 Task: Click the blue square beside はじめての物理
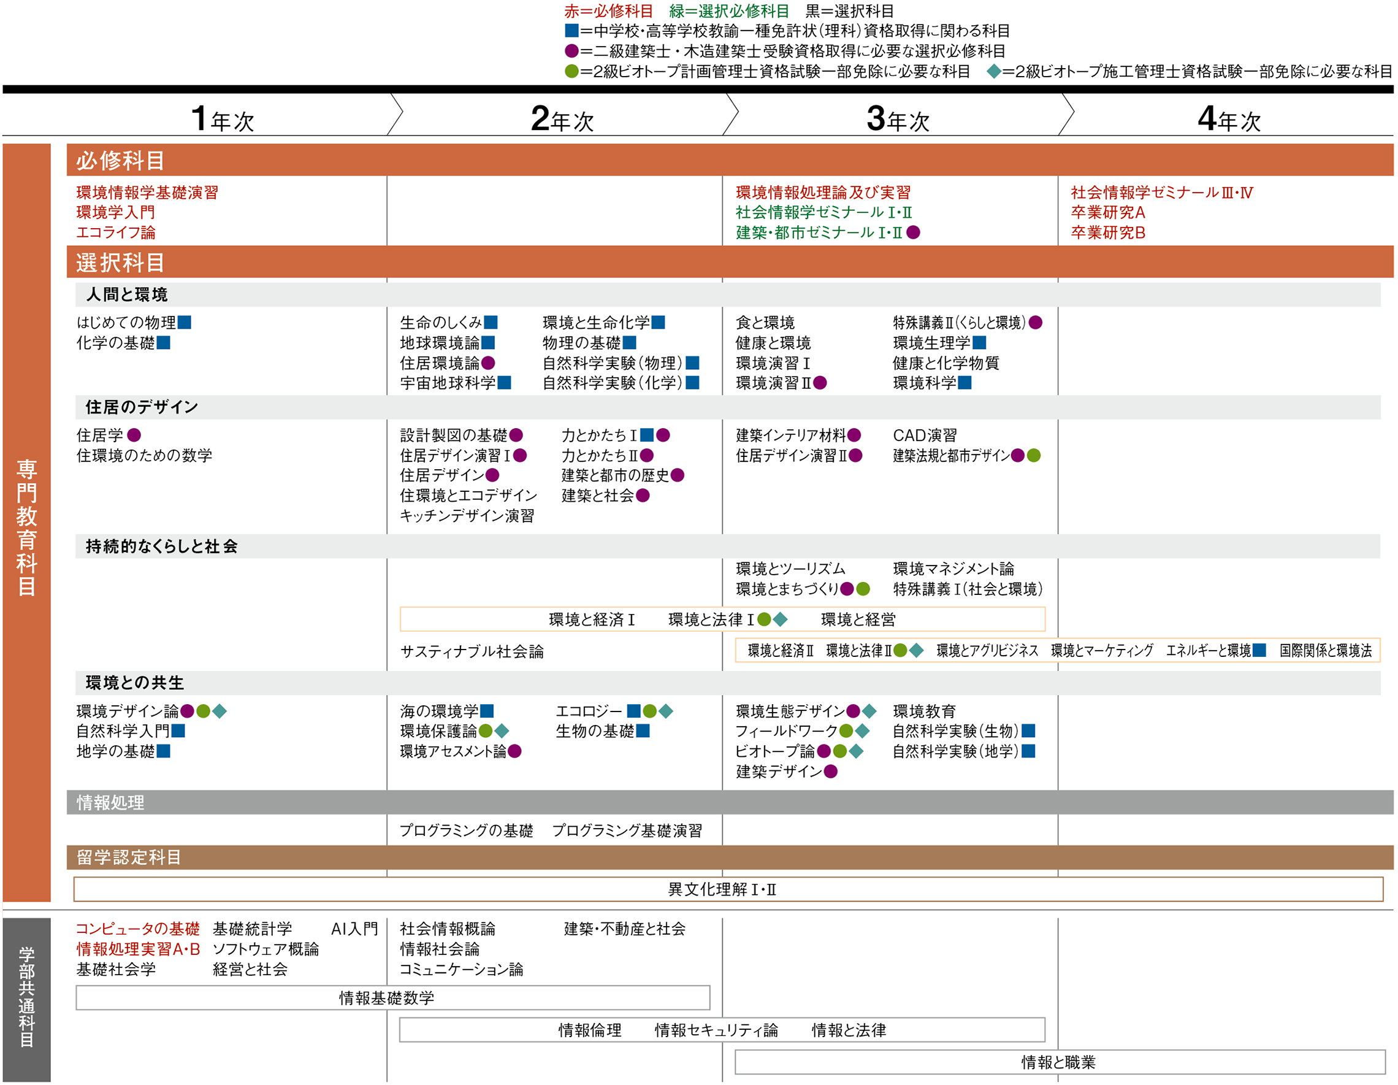185,322
